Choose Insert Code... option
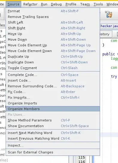The width and height of the screenshot is (118, 163). [x=53, y=80]
